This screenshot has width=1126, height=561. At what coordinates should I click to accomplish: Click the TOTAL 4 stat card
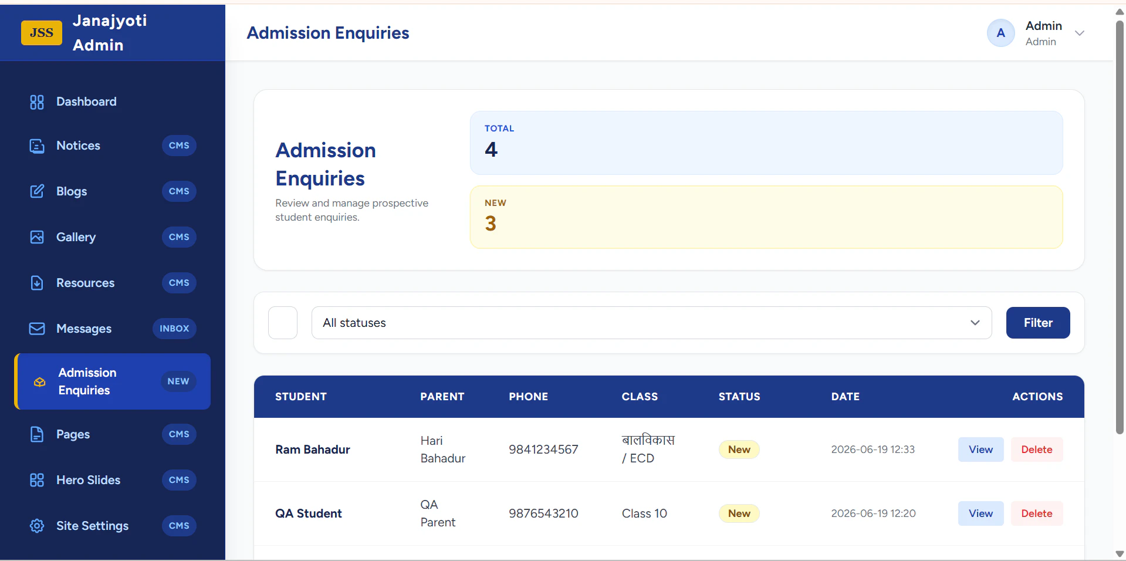click(766, 143)
